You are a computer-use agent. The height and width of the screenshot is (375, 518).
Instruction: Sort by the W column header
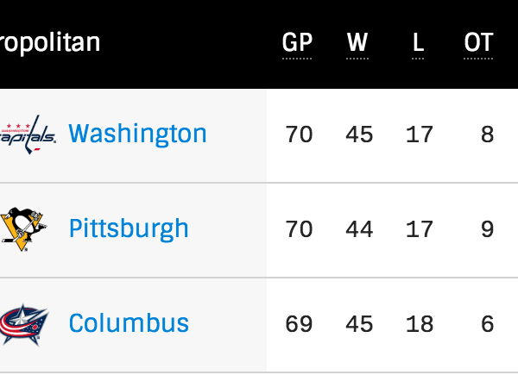tap(357, 42)
